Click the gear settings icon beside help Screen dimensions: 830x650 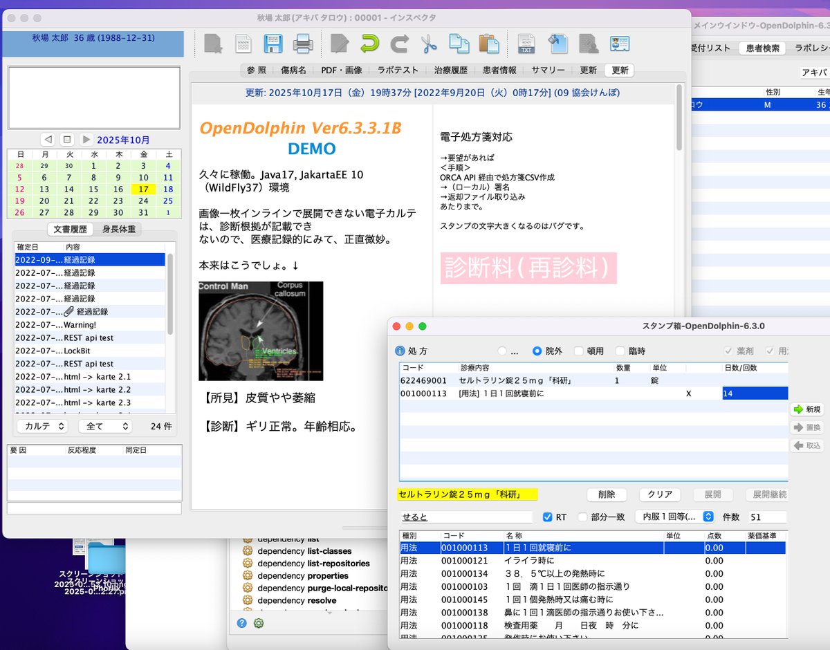point(259,623)
